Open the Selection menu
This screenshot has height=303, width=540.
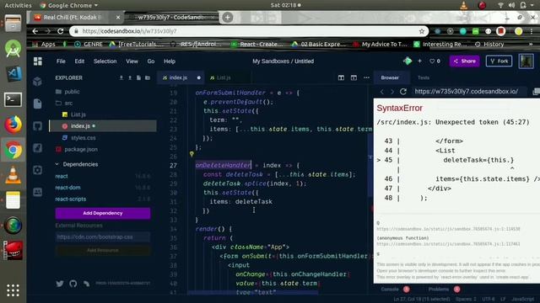105,61
